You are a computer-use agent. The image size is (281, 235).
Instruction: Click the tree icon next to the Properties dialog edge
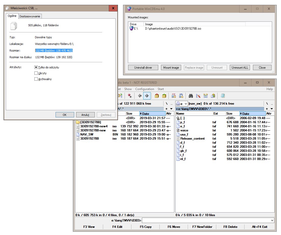tap(120, 96)
